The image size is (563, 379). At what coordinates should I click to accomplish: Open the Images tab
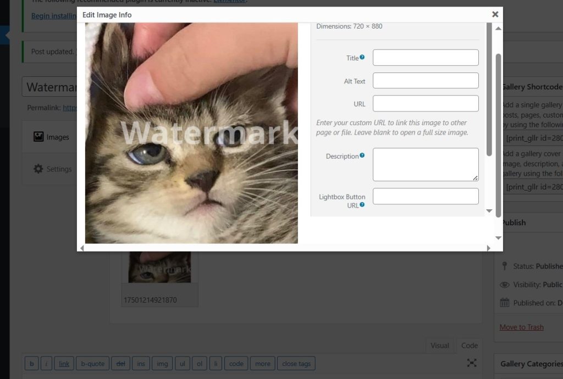point(51,137)
